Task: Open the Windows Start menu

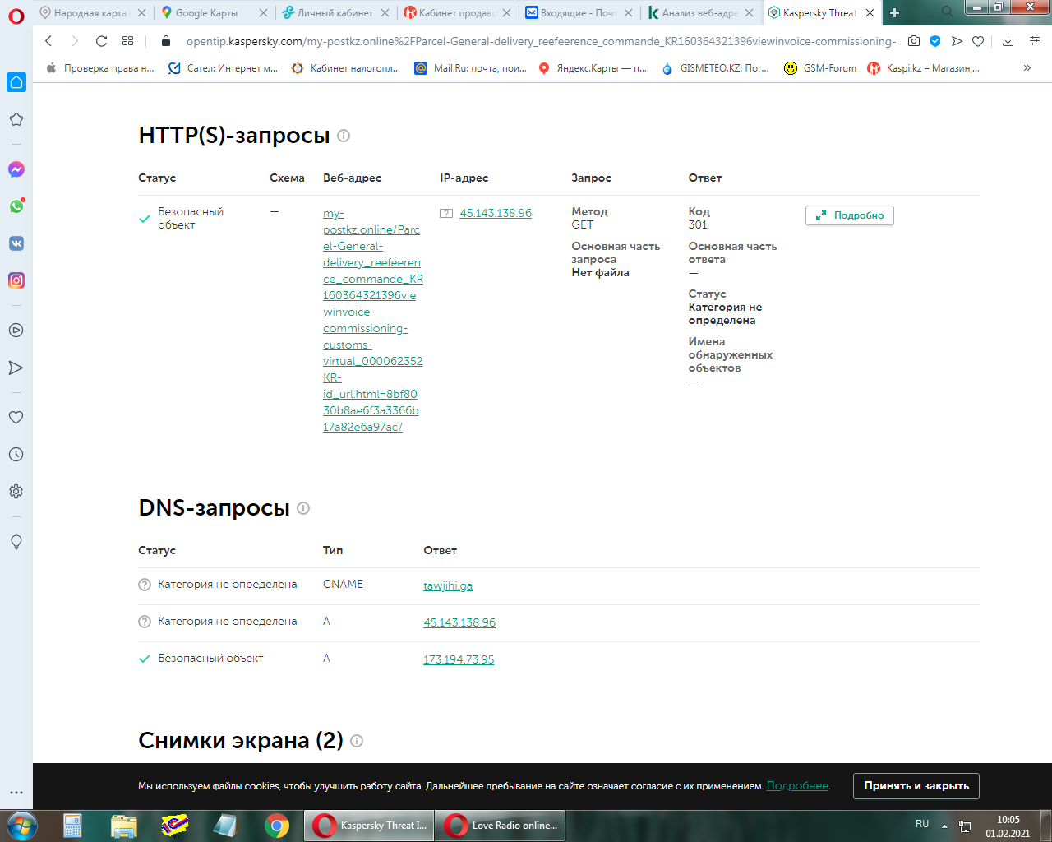Action: click(21, 825)
